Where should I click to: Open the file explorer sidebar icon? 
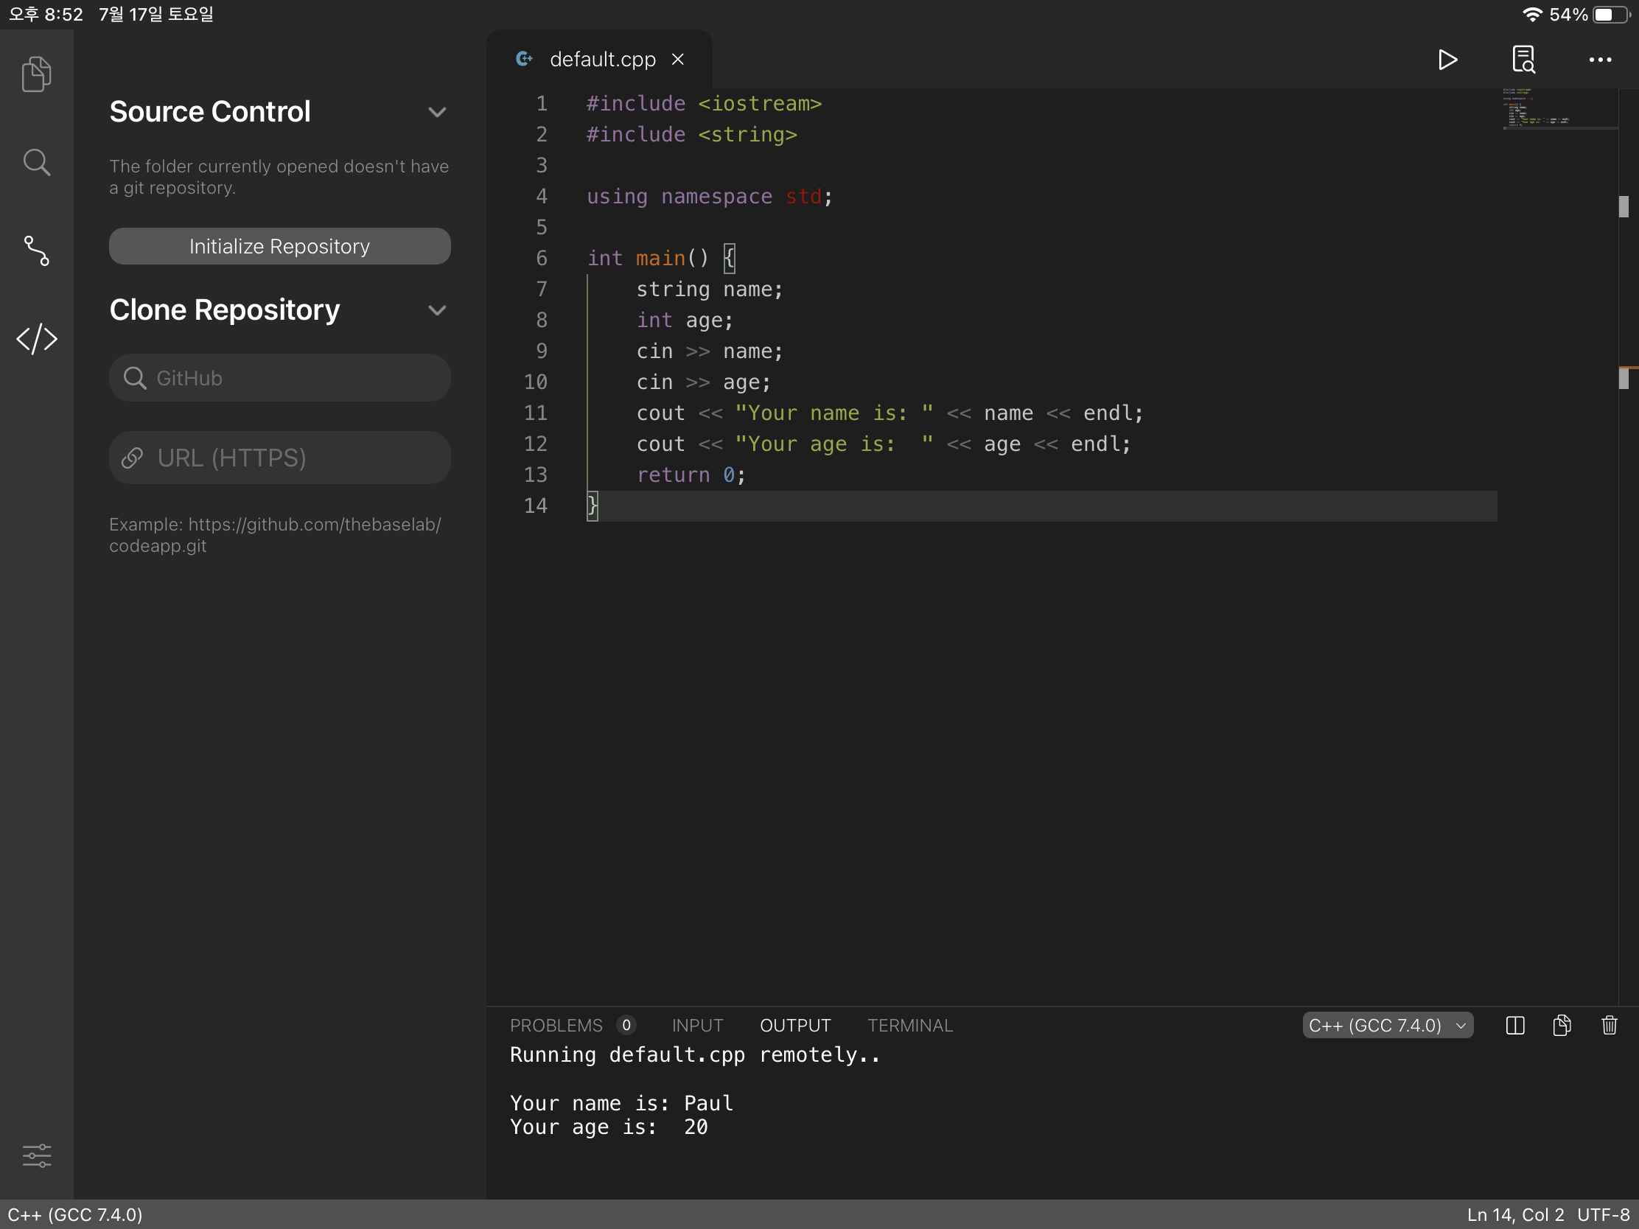point(36,74)
